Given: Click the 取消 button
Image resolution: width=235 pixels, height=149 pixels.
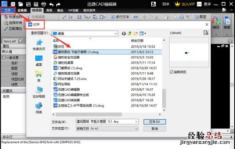Looking at the screenshot, I should (155, 129).
